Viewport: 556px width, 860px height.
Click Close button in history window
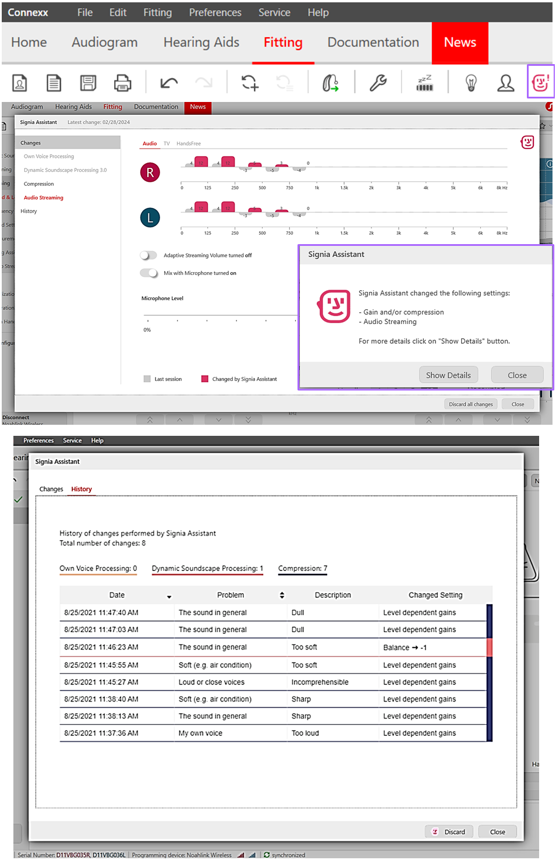(498, 832)
